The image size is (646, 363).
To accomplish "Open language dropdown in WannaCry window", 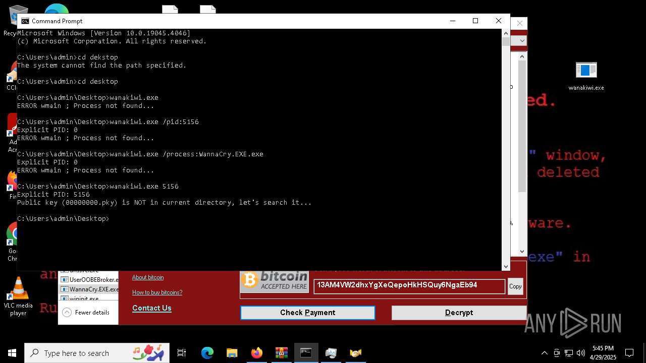I will 522,41.
